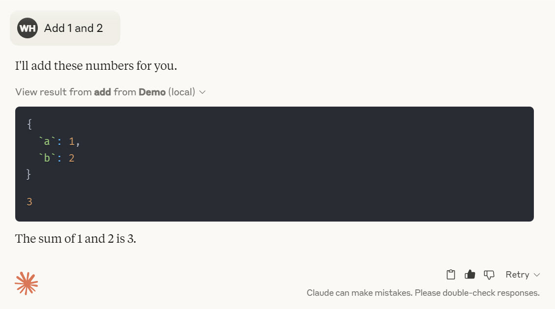Click the result value 3 in the code block
Screen dimensions: 555x309
[29, 202]
